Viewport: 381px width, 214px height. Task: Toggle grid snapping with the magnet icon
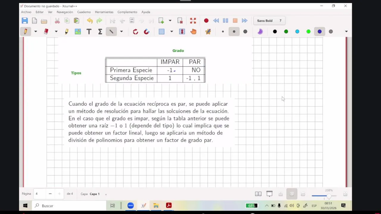pos(146,32)
